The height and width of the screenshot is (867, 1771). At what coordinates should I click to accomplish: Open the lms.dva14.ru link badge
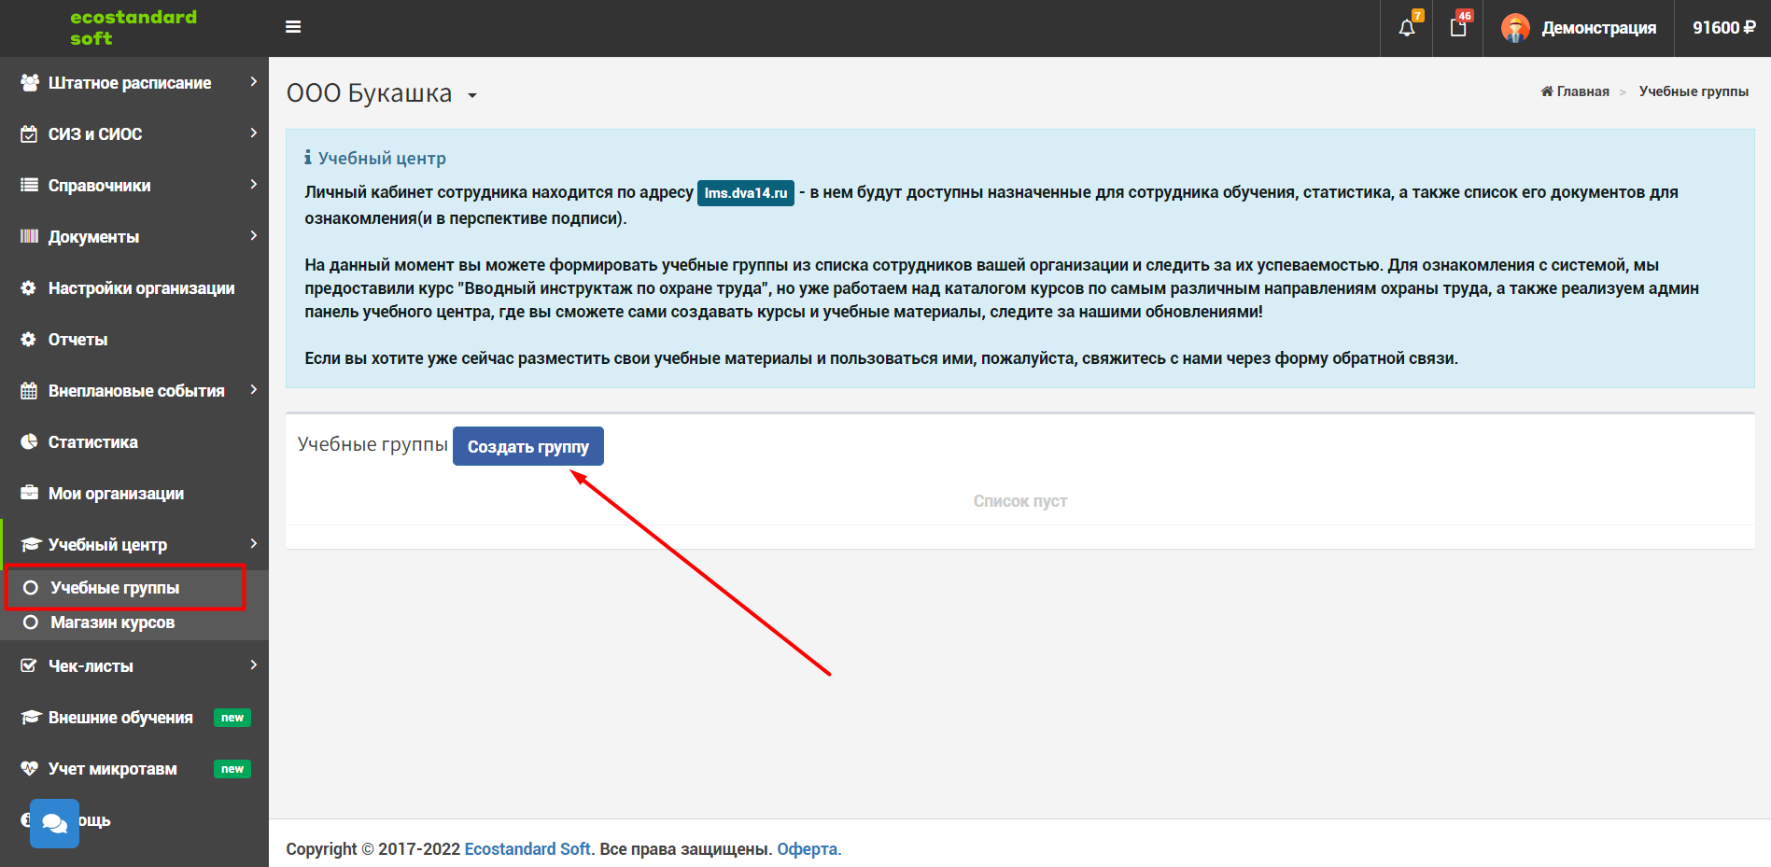pyautogui.click(x=746, y=193)
